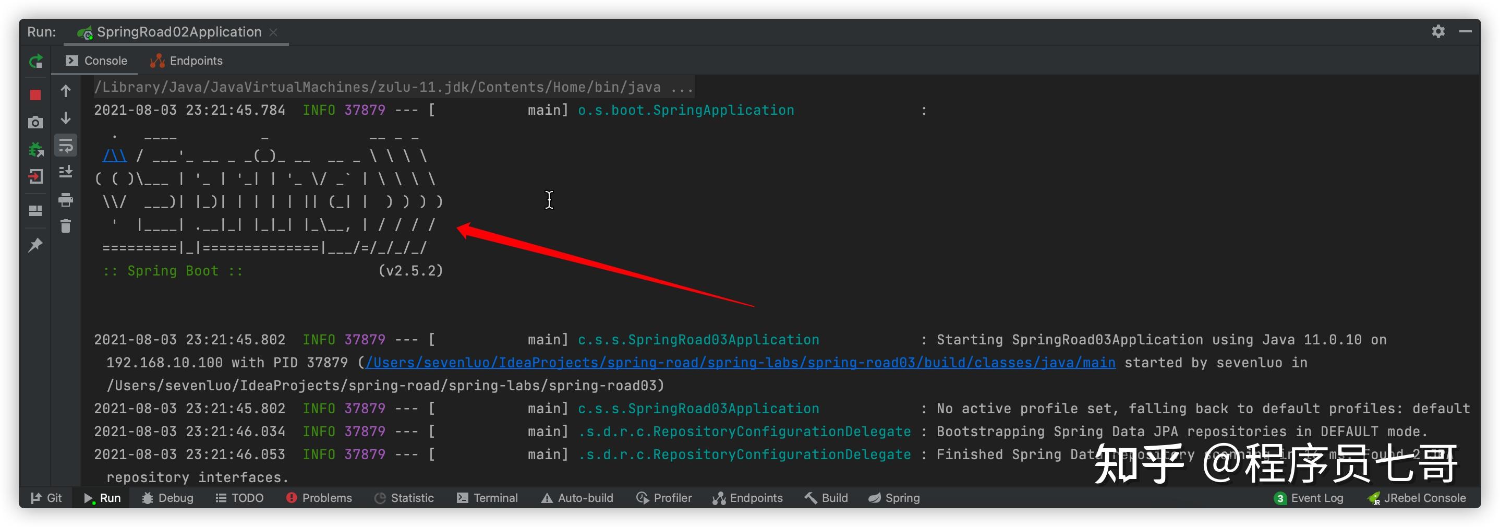This screenshot has width=1500, height=527.
Task: Hide the Run tool window
Action: [1465, 31]
